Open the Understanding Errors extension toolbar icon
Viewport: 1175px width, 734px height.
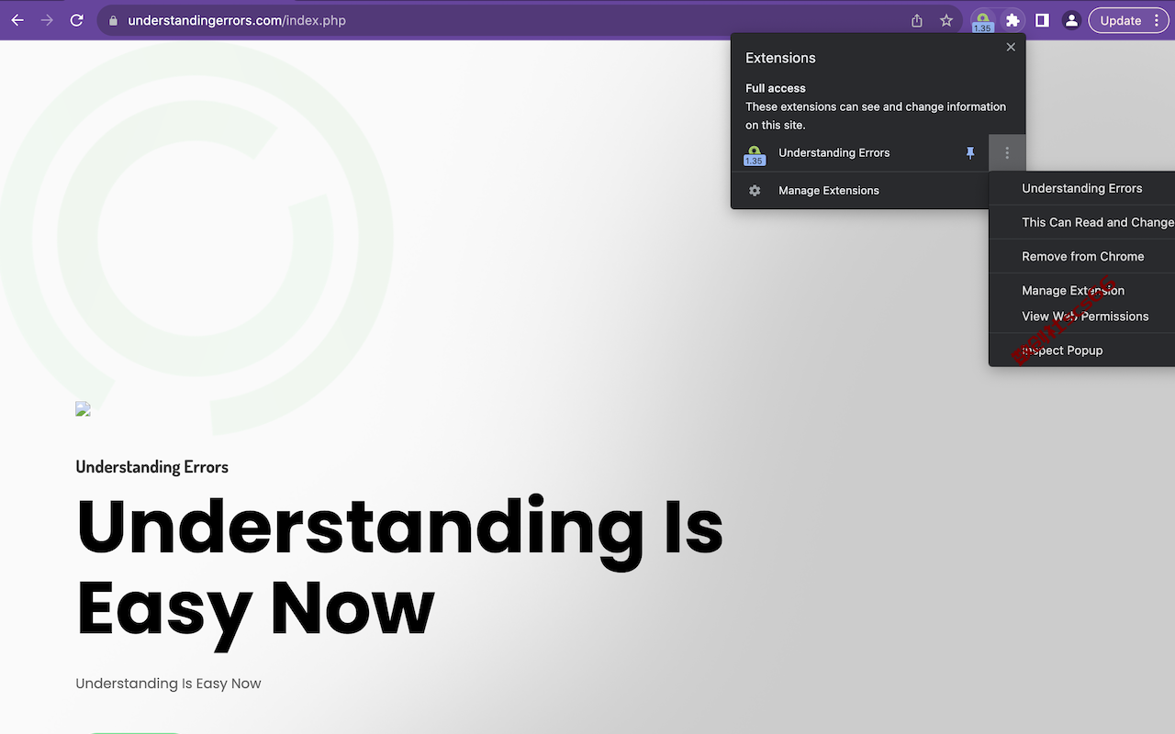click(x=983, y=21)
